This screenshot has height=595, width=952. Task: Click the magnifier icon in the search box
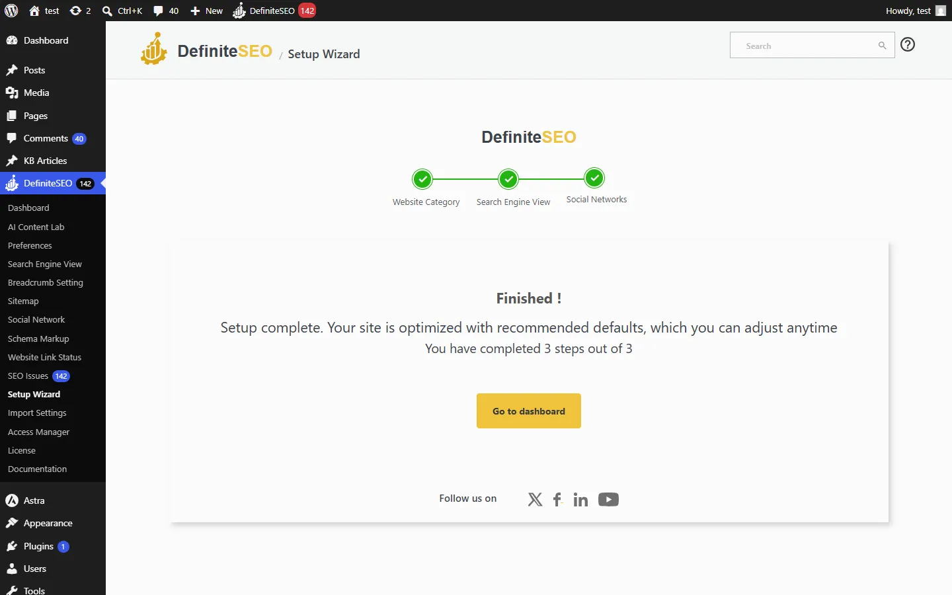(x=882, y=46)
